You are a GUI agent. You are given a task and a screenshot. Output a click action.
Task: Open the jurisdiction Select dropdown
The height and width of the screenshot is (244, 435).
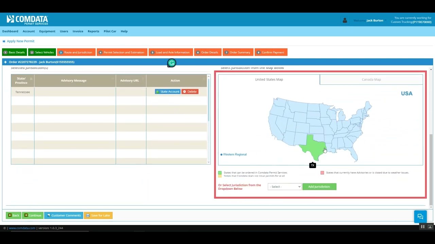click(x=284, y=187)
